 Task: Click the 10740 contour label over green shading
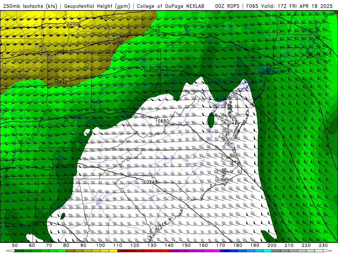tap(59, 166)
